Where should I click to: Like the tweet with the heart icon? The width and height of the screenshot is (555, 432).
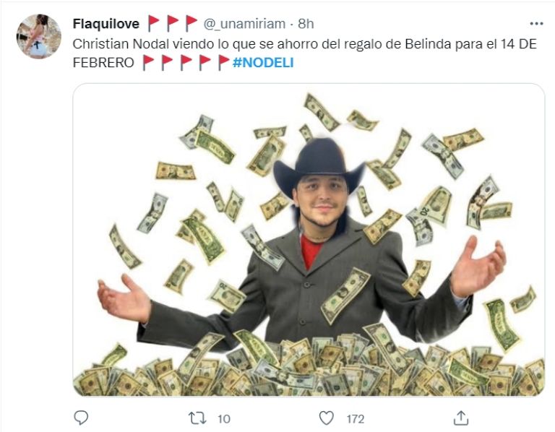pyautogui.click(x=327, y=418)
